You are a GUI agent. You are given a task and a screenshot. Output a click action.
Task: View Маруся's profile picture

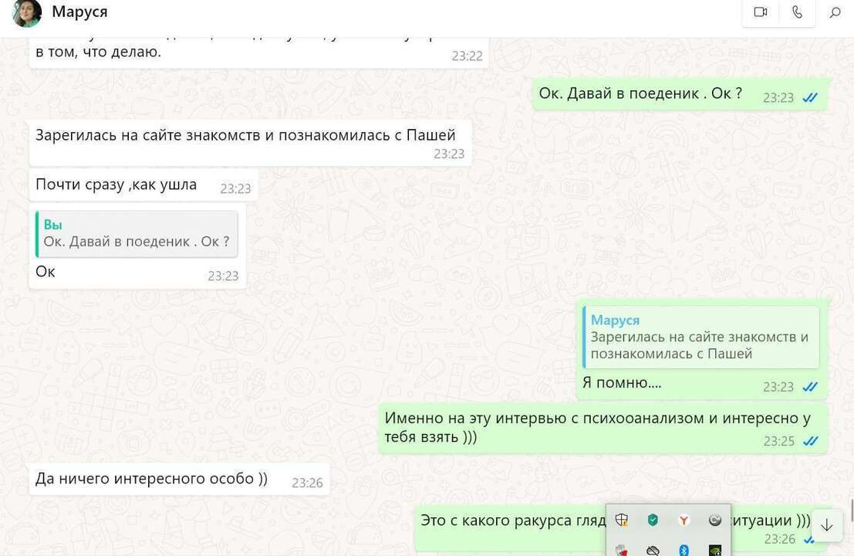[x=25, y=12]
